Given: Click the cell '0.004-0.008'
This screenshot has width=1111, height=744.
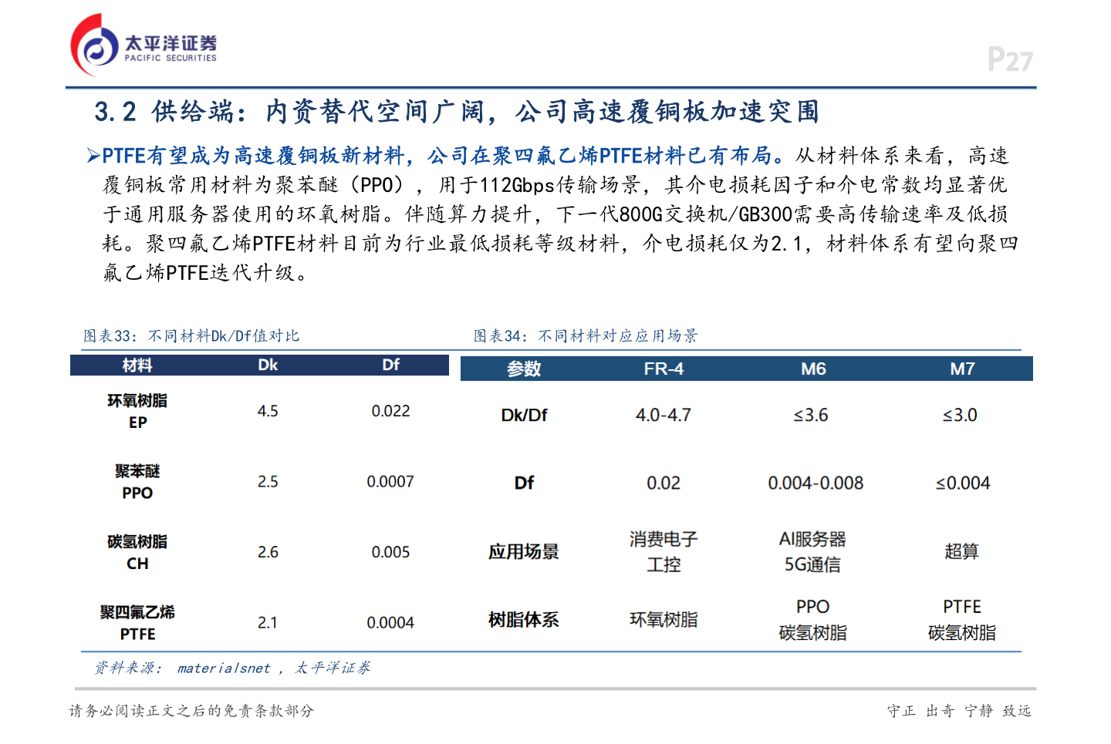Looking at the screenshot, I should click(816, 483).
